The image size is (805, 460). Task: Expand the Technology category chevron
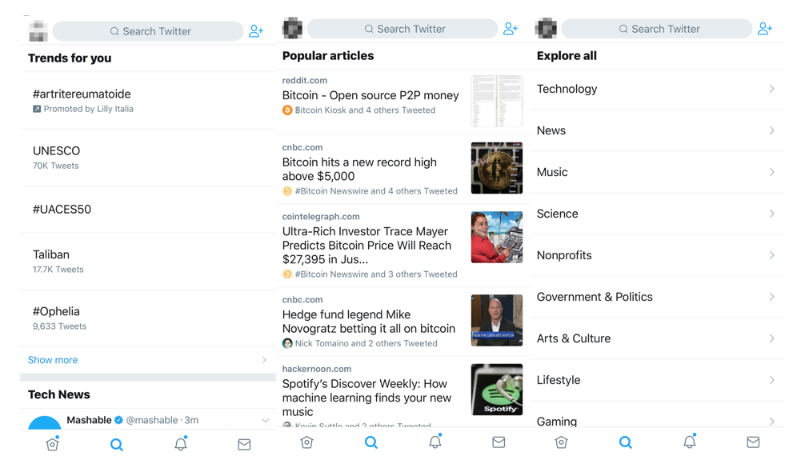[771, 89]
